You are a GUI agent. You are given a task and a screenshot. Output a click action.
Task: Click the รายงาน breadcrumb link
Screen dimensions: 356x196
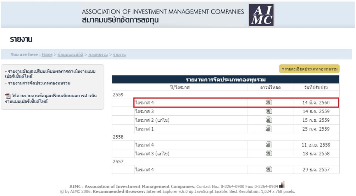(x=119, y=55)
